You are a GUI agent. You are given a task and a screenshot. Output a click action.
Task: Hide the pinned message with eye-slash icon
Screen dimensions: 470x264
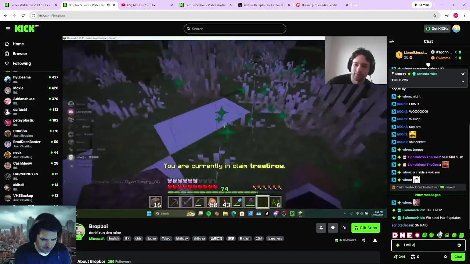pos(463,74)
